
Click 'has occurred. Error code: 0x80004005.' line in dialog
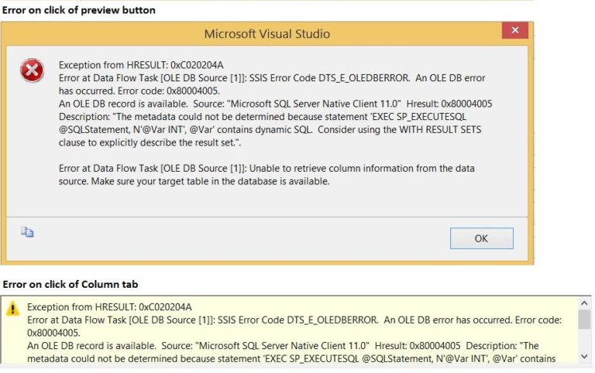click(139, 91)
